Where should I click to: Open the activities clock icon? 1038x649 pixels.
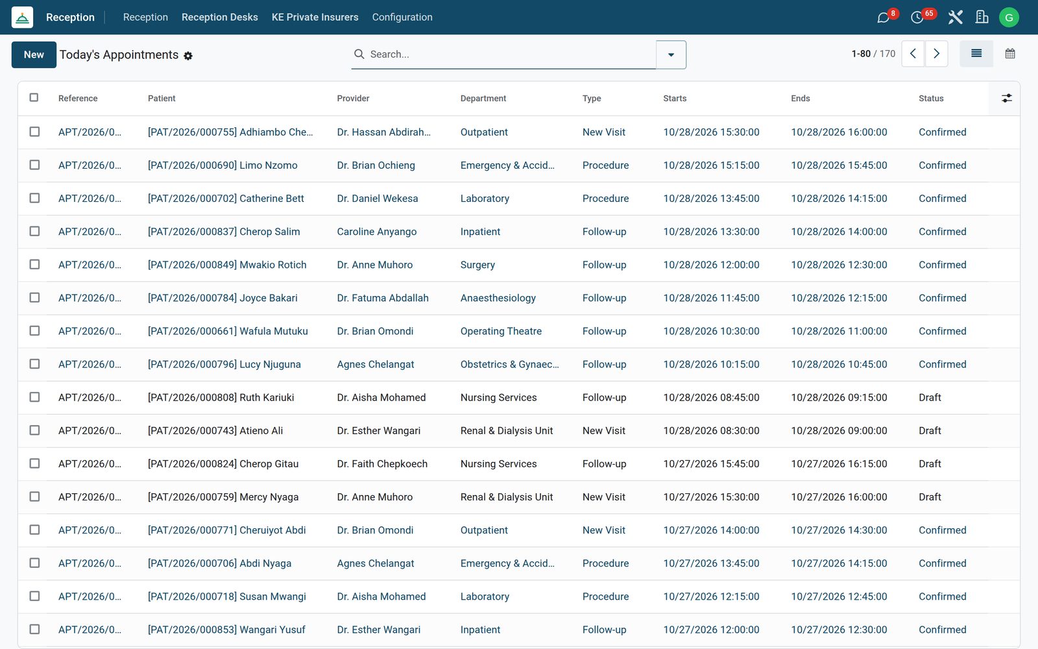[917, 18]
